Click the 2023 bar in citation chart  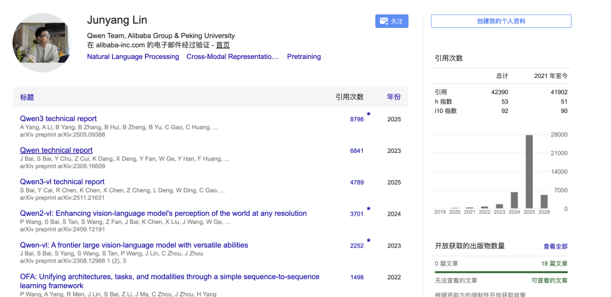click(x=500, y=206)
